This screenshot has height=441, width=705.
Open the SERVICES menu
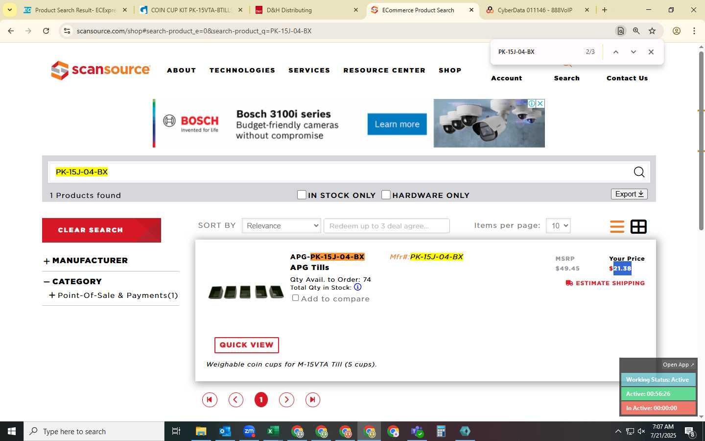[x=309, y=71]
